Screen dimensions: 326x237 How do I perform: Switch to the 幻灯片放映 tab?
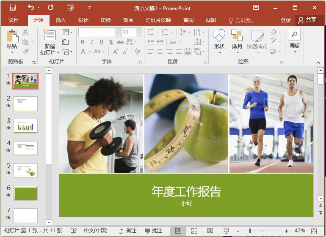pos(158,20)
